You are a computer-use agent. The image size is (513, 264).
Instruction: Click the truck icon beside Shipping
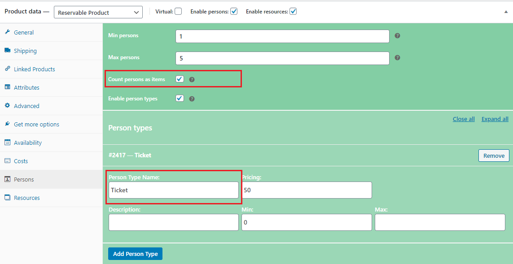[7, 51]
